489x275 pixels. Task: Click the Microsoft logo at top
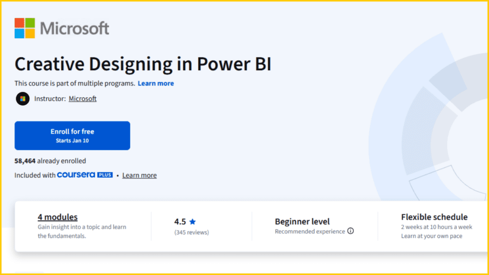pyautogui.click(x=62, y=28)
